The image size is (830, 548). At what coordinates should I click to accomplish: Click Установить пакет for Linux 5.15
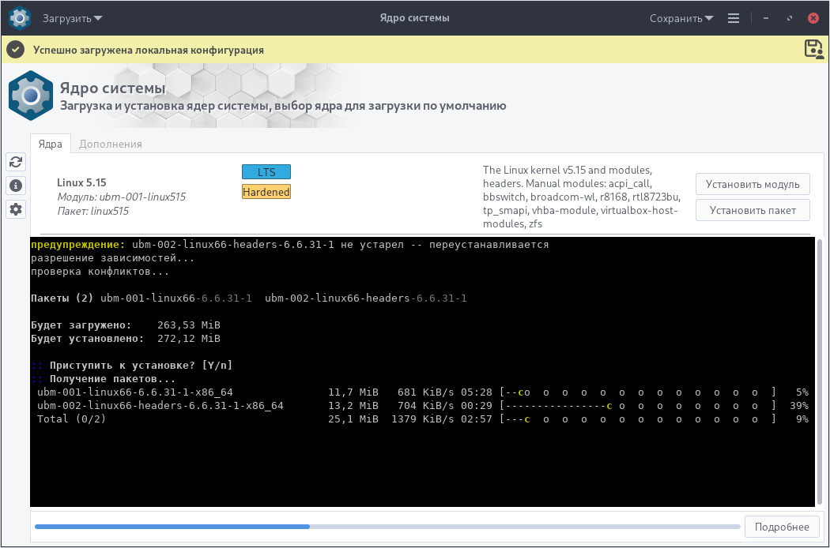click(x=753, y=210)
